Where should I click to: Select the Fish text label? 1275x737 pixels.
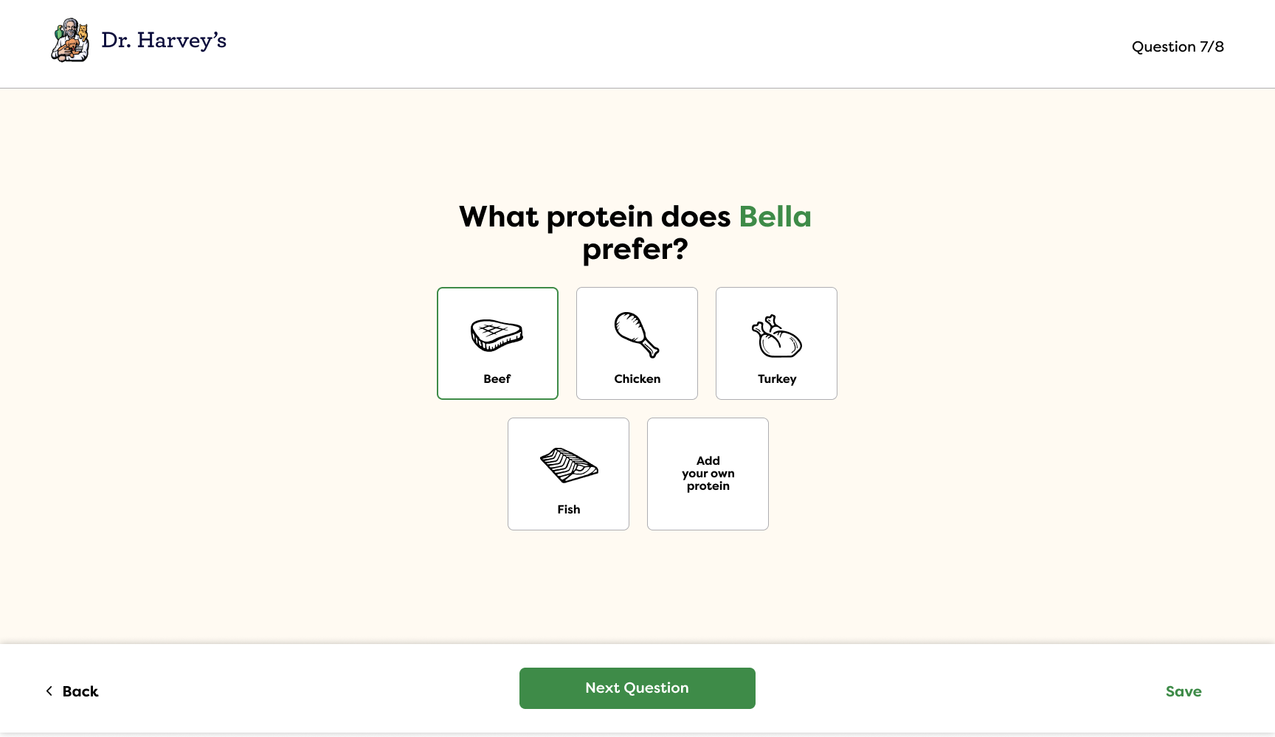[x=569, y=510]
